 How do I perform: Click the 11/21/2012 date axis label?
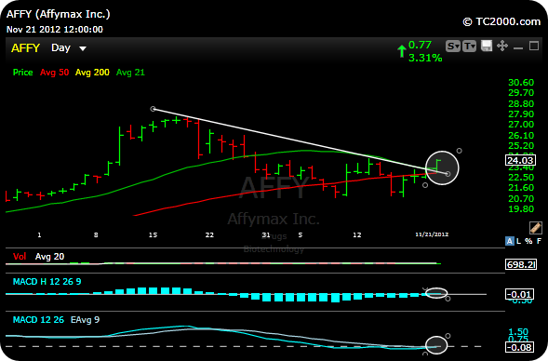[432, 234]
